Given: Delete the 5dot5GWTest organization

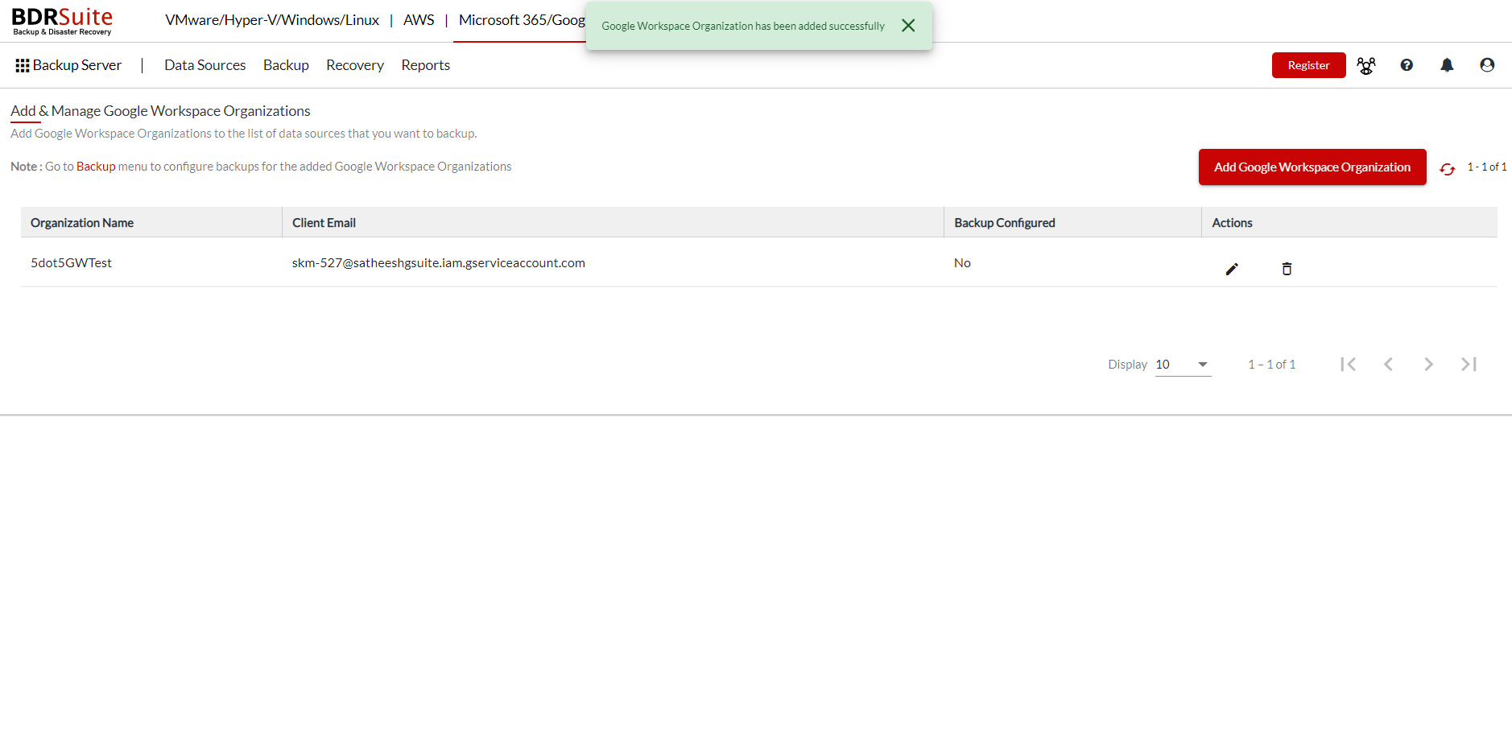Looking at the screenshot, I should pos(1287,269).
